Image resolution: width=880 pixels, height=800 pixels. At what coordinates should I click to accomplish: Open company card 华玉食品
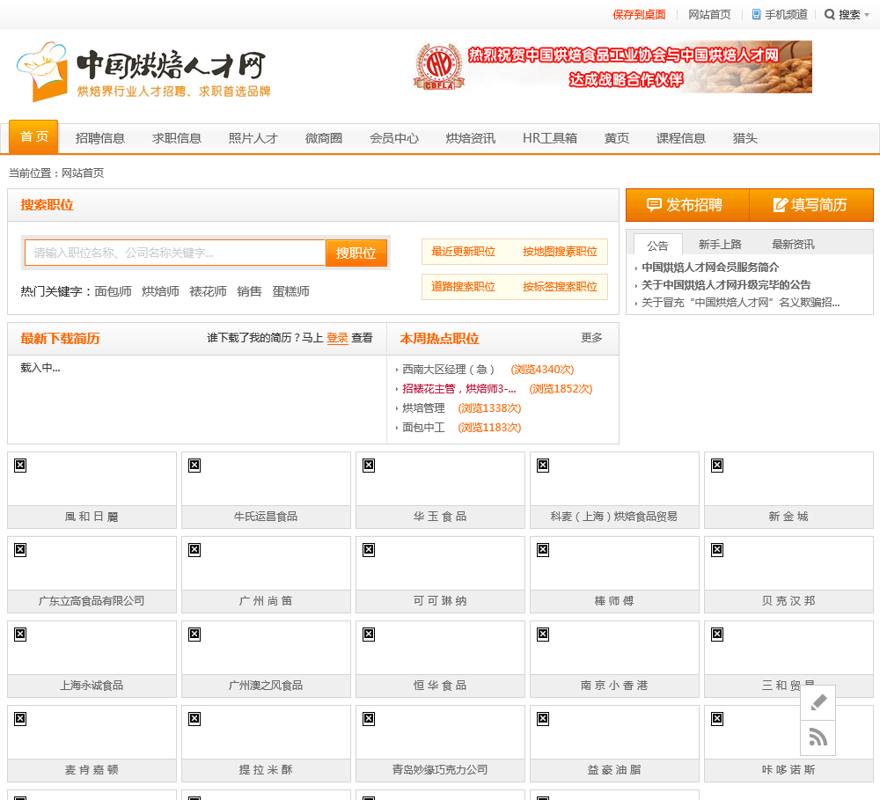(441, 490)
